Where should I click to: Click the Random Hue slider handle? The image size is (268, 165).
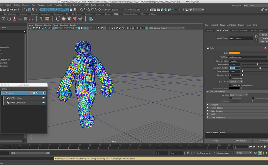click(257, 64)
